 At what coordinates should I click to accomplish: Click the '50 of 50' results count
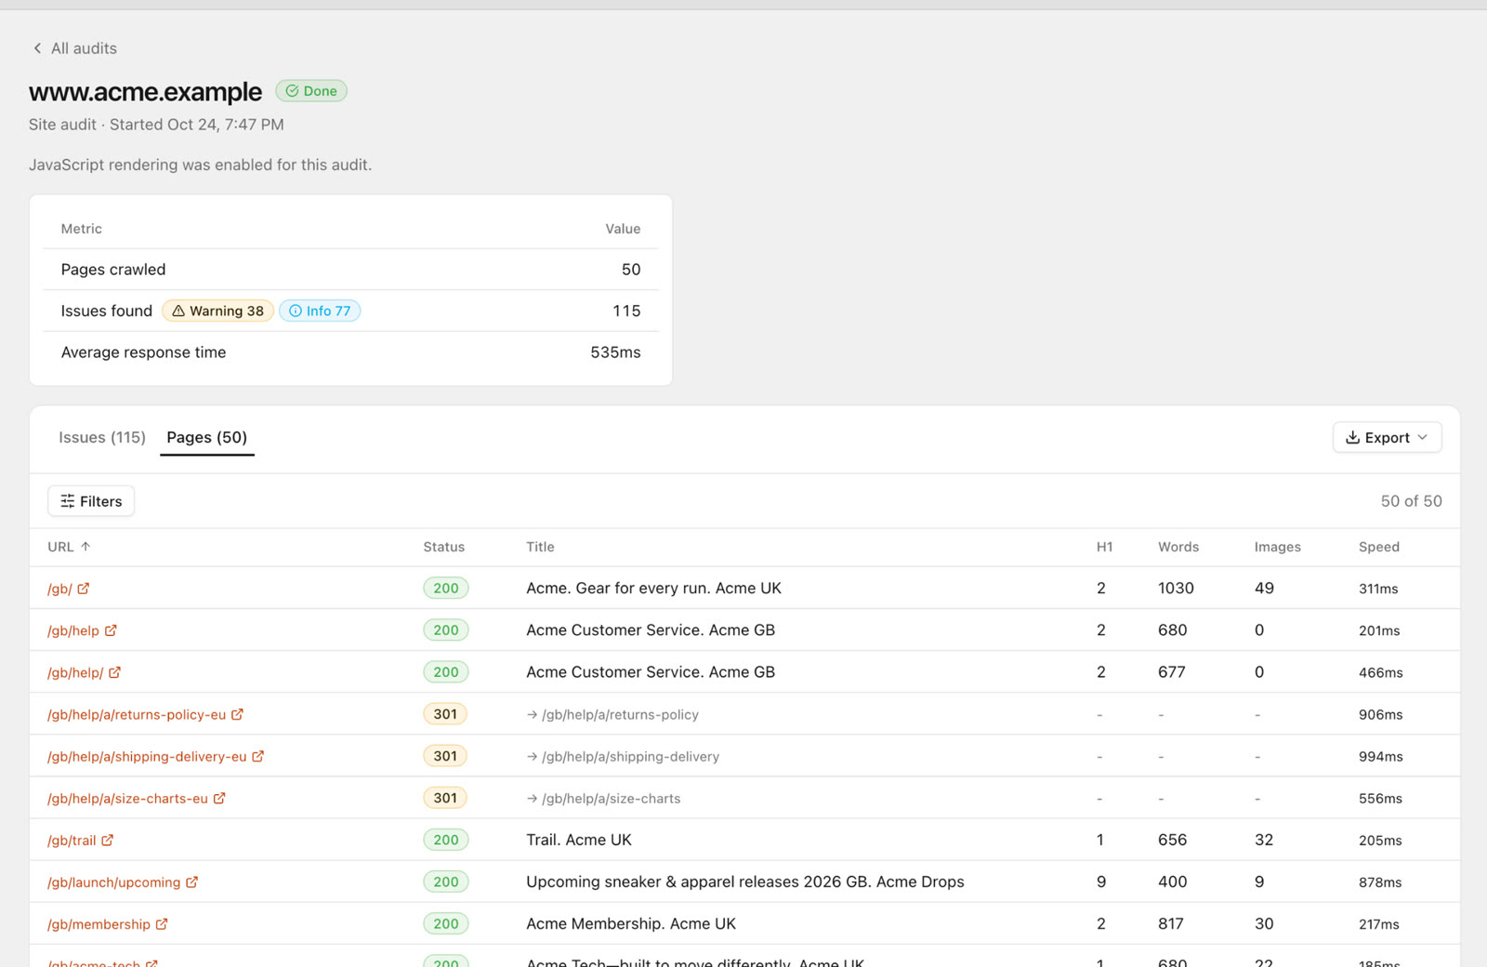pyautogui.click(x=1411, y=501)
